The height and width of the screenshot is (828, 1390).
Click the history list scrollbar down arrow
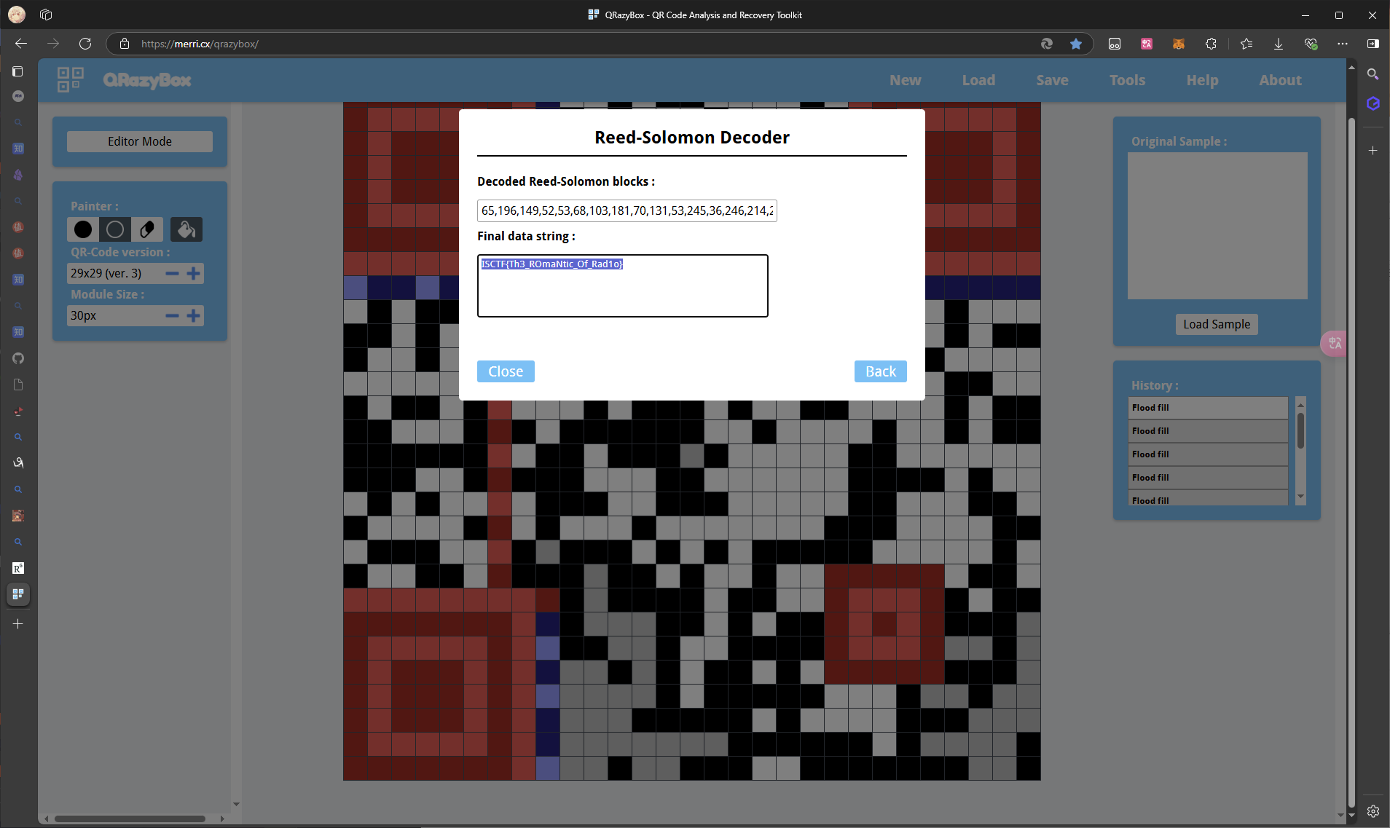tap(1300, 497)
